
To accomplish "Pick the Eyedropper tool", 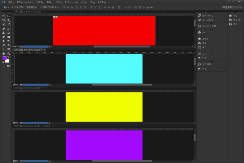I will pos(9,24).
